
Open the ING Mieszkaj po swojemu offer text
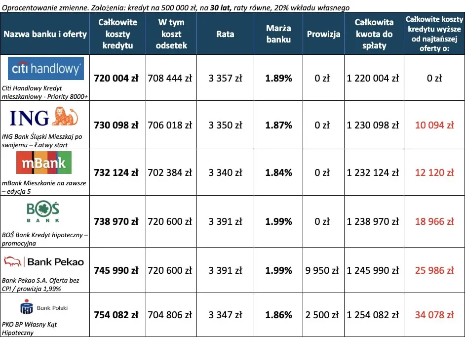pos(44,140)
